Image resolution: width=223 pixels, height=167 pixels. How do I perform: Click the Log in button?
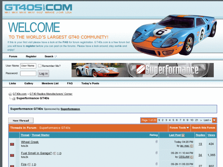coord(43,74)
